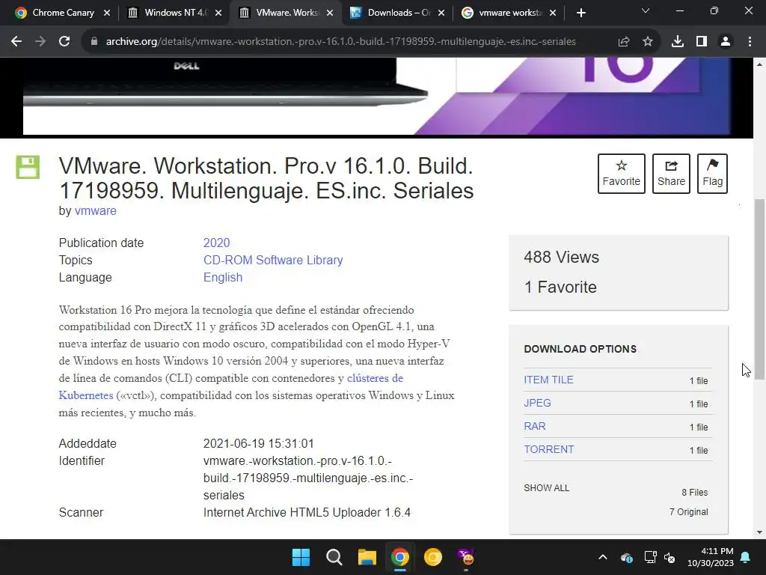
Task: Toggle Chrome side panel icon
Action: click(702, 42)
